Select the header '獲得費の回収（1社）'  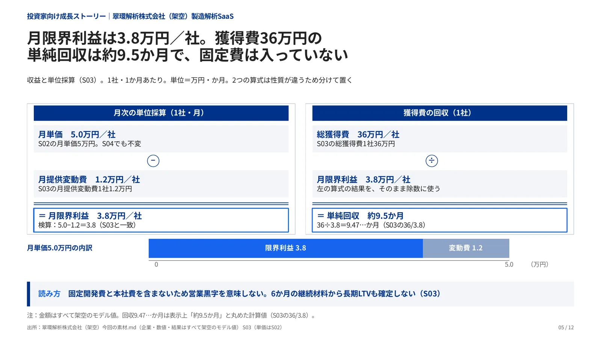click(439, 113)
